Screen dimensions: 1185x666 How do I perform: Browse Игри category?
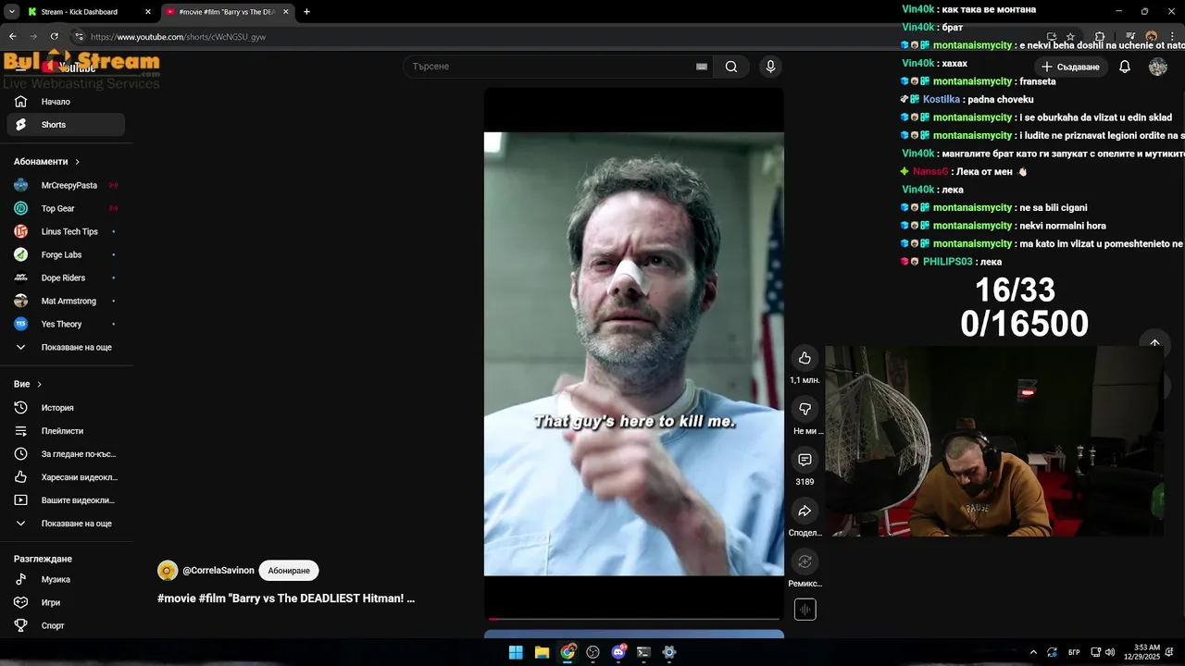(x=66, y=603)
